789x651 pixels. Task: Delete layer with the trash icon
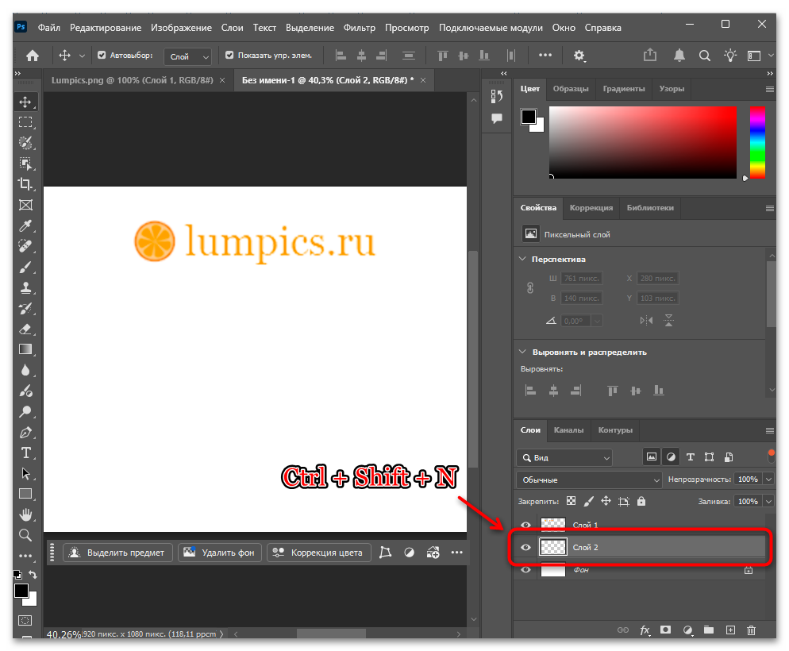[751, 630]
